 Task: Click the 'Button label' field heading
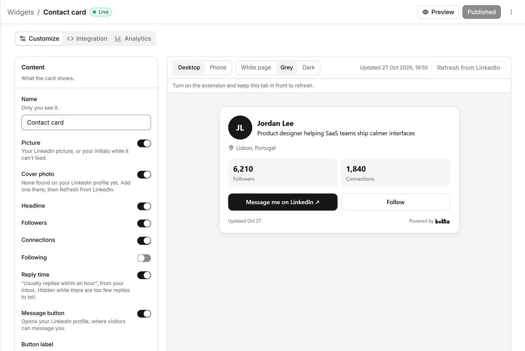[37, 344]
